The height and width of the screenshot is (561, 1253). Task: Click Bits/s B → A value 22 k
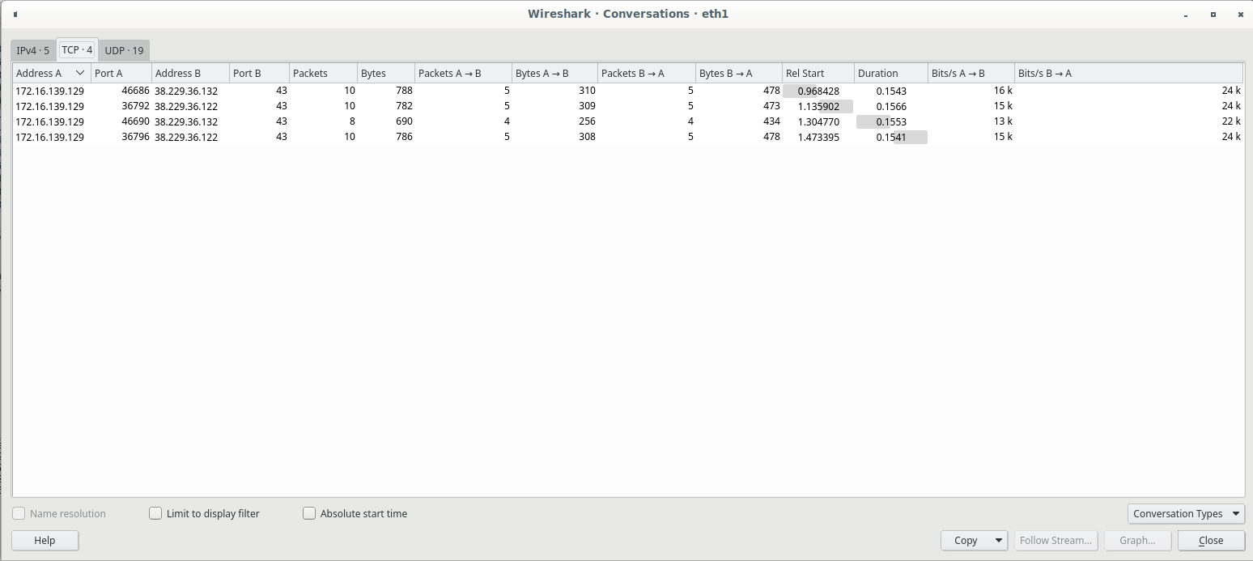point(1231,121)
